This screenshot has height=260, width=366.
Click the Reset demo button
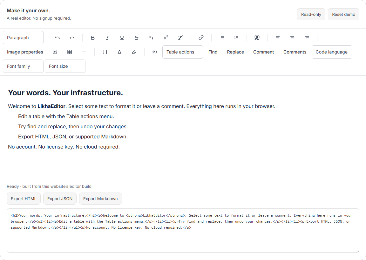(343, 15)
